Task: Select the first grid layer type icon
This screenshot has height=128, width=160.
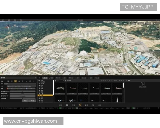Action: pos(8,81)
